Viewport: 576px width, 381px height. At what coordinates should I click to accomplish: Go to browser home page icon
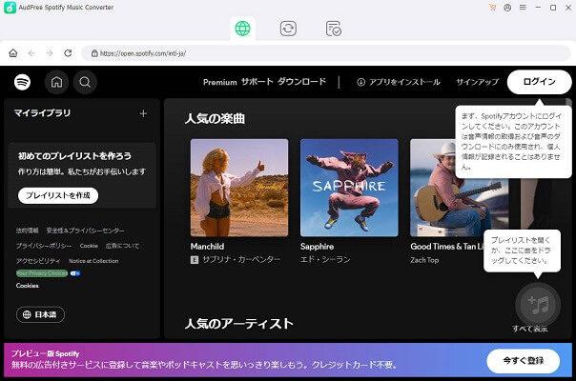point(13,53)
